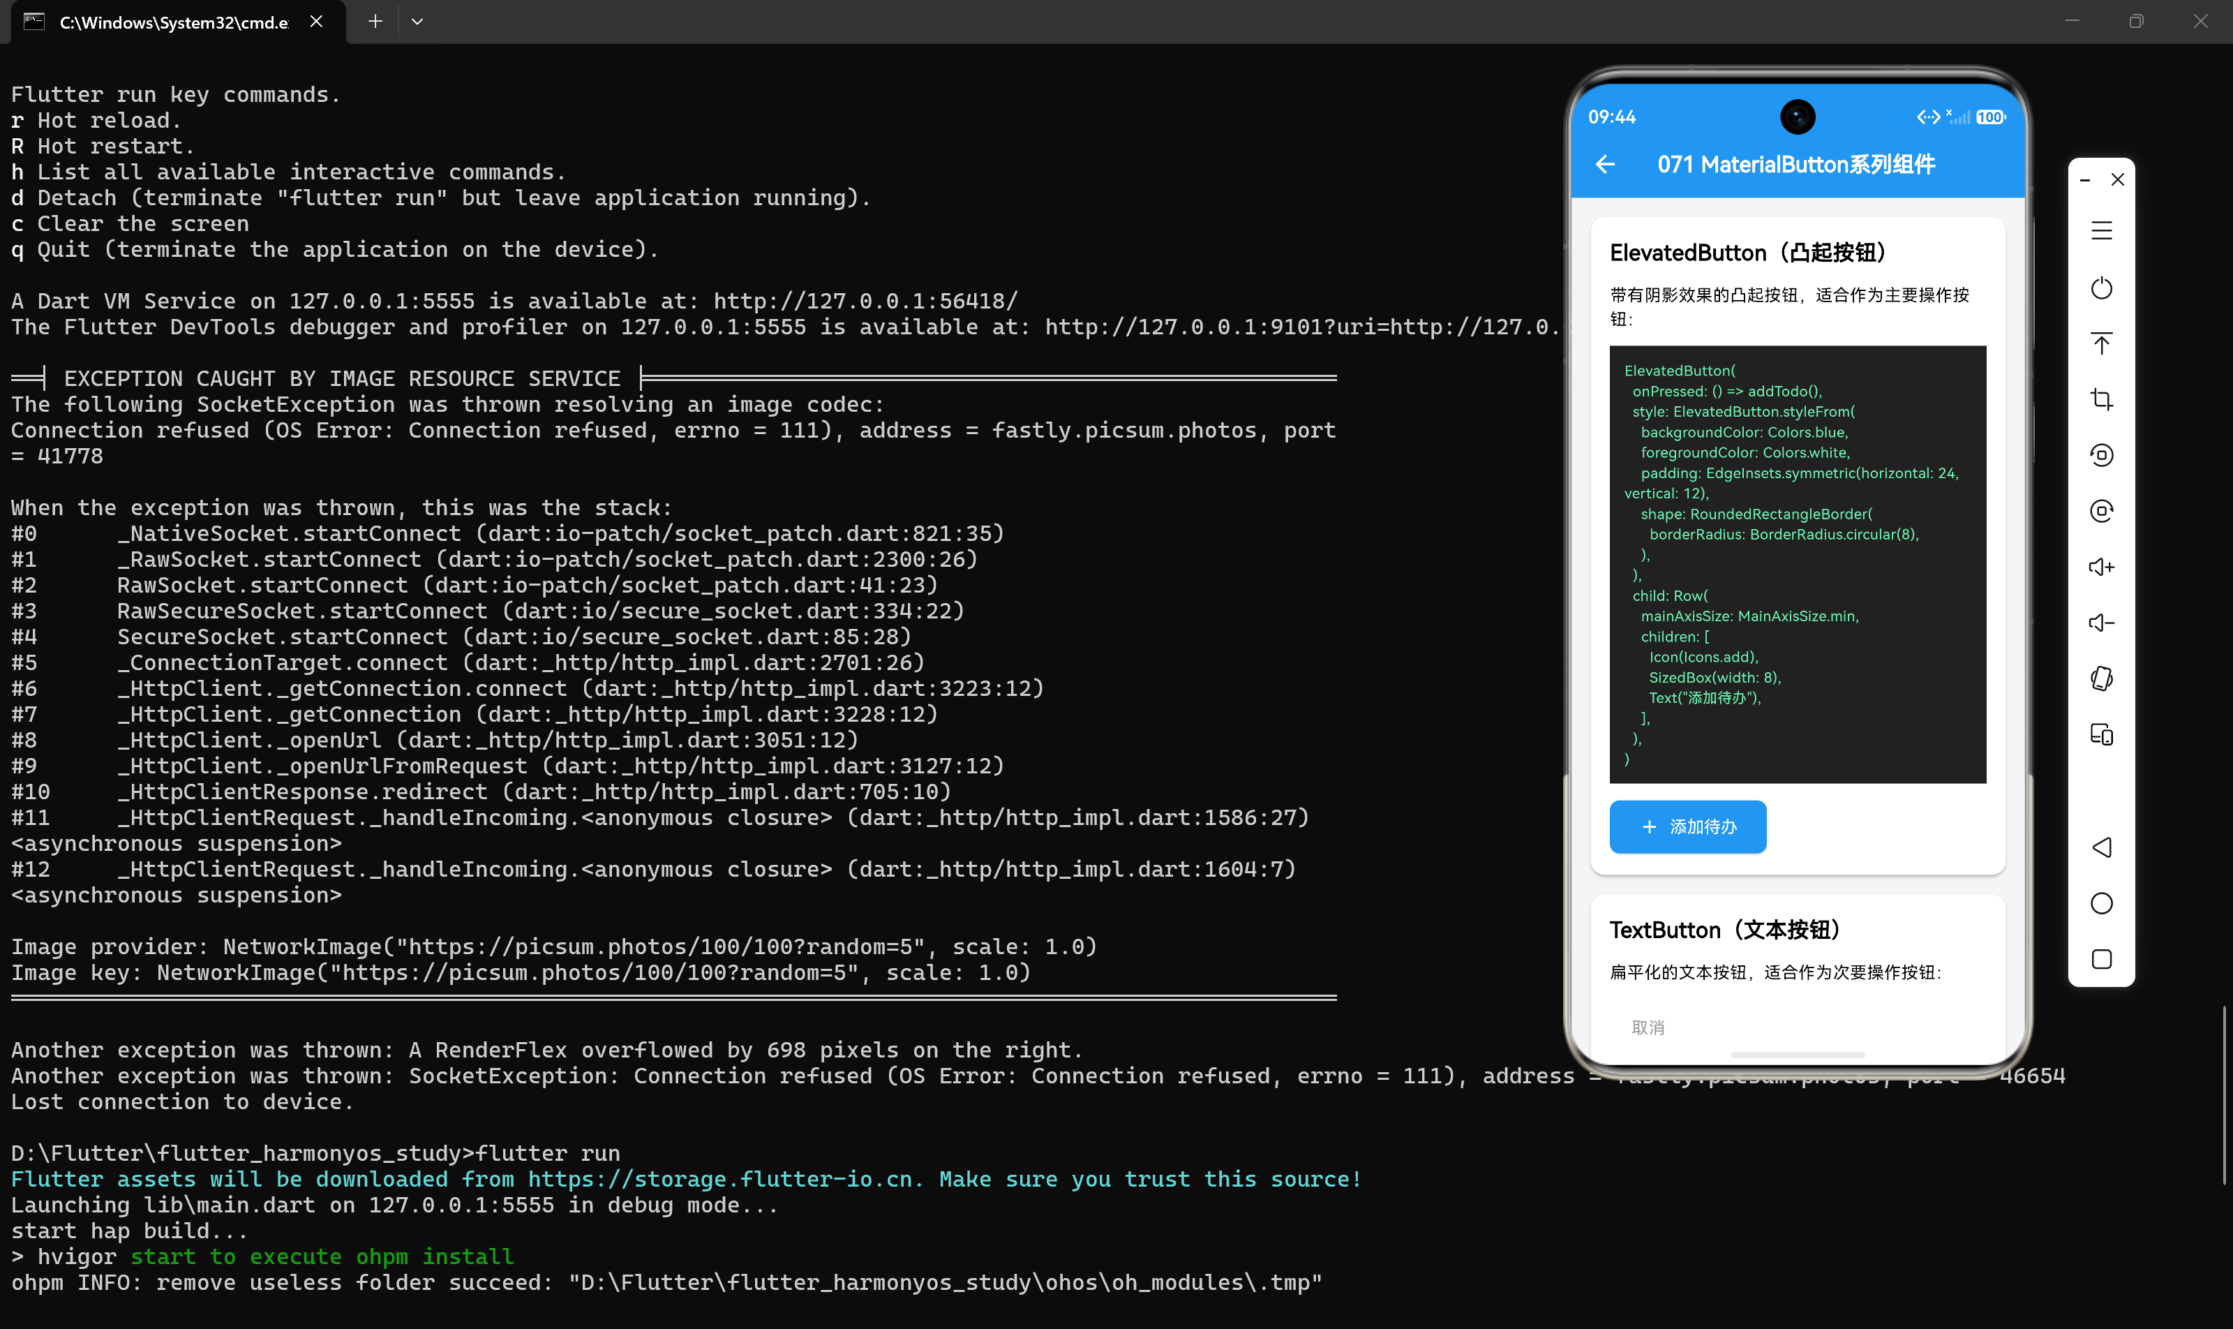Image resolution: width=2233 pixels, height=1329 pixels.
Task: Decrease emulator volume with speaker minus icon
Action: [x=2101, y=623]
